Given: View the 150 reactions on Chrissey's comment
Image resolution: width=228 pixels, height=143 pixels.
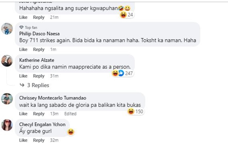Looking at the screenshot, I should pyautogui.click(x=136, y=111).
